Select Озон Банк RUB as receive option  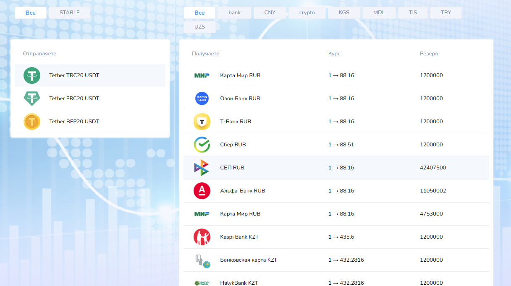[336, 99]
